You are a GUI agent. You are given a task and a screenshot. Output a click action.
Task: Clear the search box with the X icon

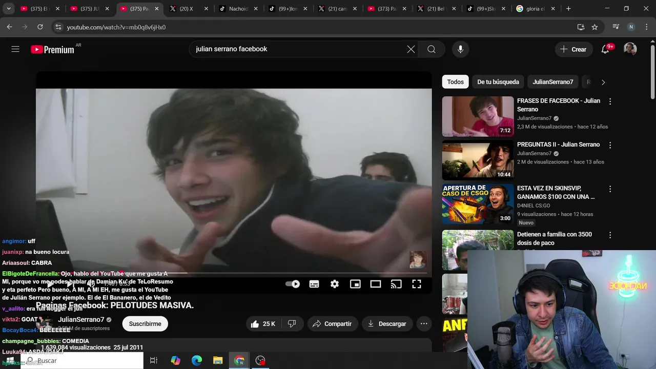pos(411,49)
